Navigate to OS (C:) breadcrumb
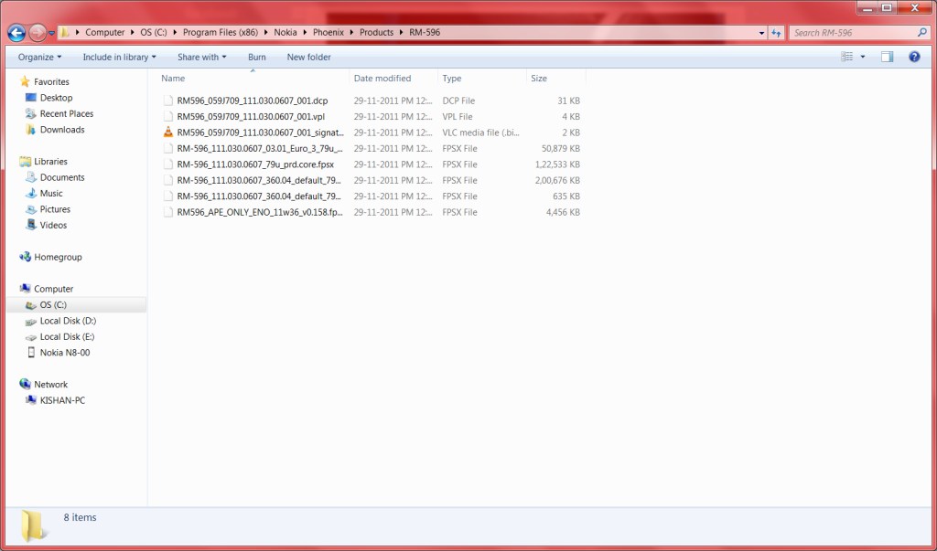This screenshot has height=551, width=937. coord(154,32)
